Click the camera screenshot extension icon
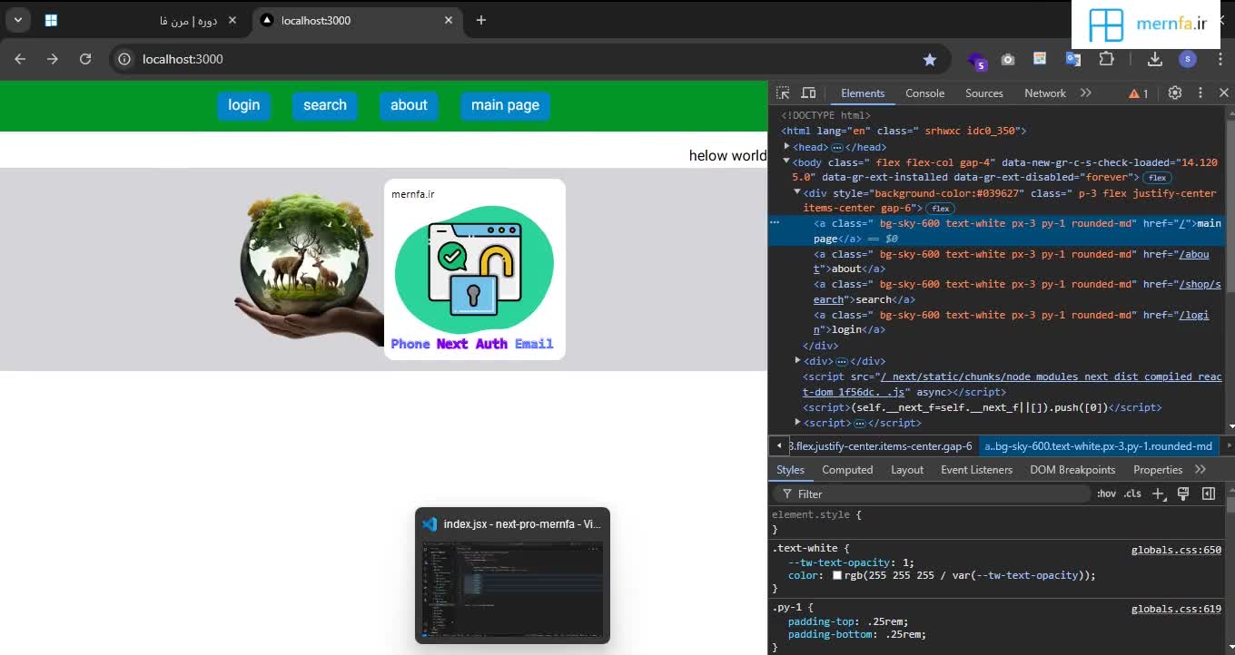 point(1008,59)
